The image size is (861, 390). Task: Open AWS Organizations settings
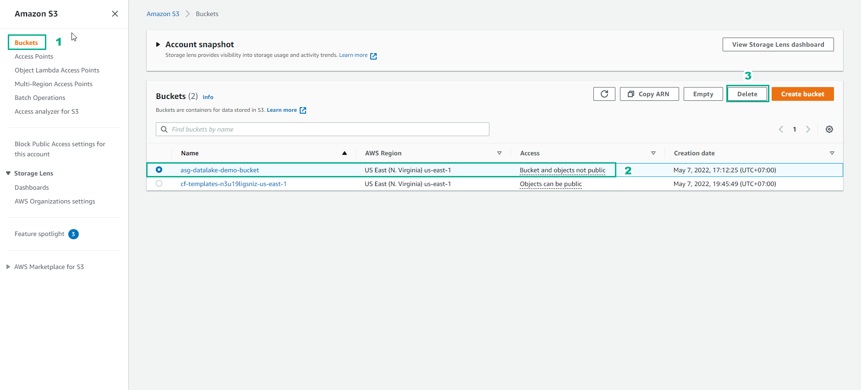(55, 201)
